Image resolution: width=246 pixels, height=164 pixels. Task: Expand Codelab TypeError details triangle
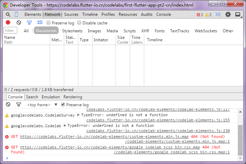(x=65, y=125)
